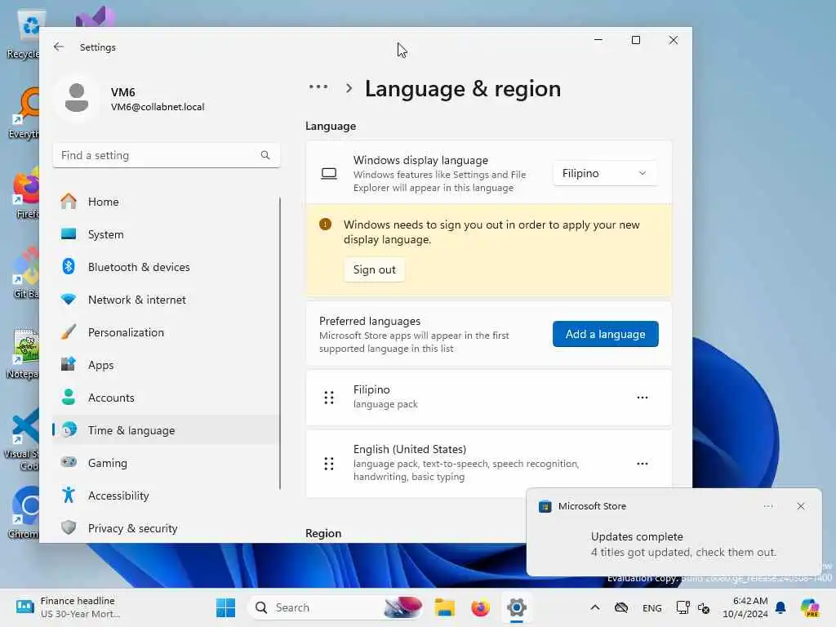The width and height of the screenshot is (836, 627).
Task: Click the sidebar vertical scrollbar
Action: point(280,343)
